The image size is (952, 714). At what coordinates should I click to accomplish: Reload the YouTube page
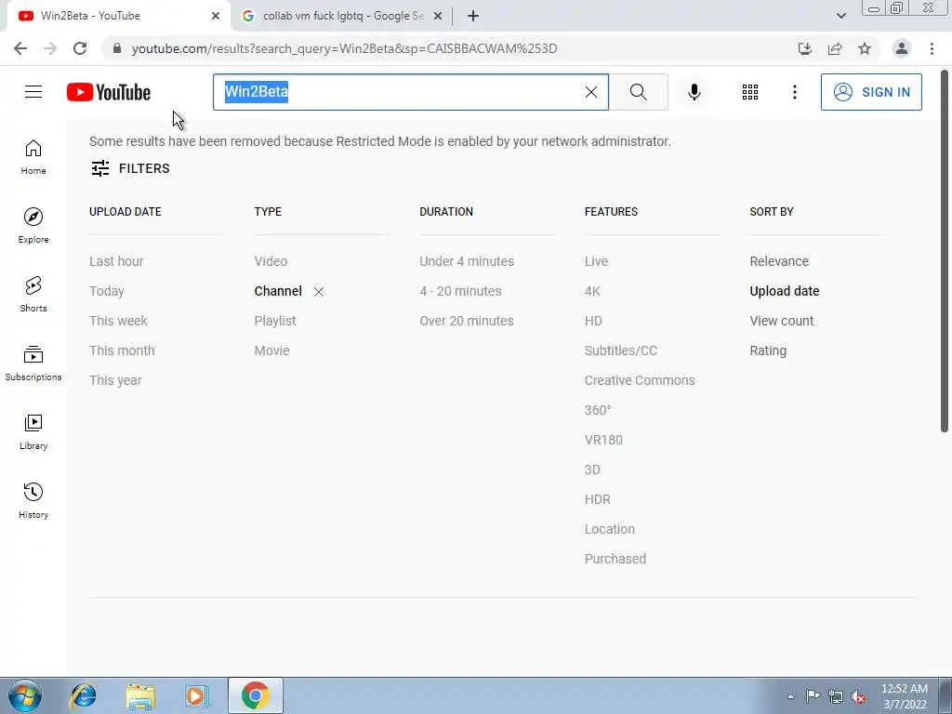80,48
